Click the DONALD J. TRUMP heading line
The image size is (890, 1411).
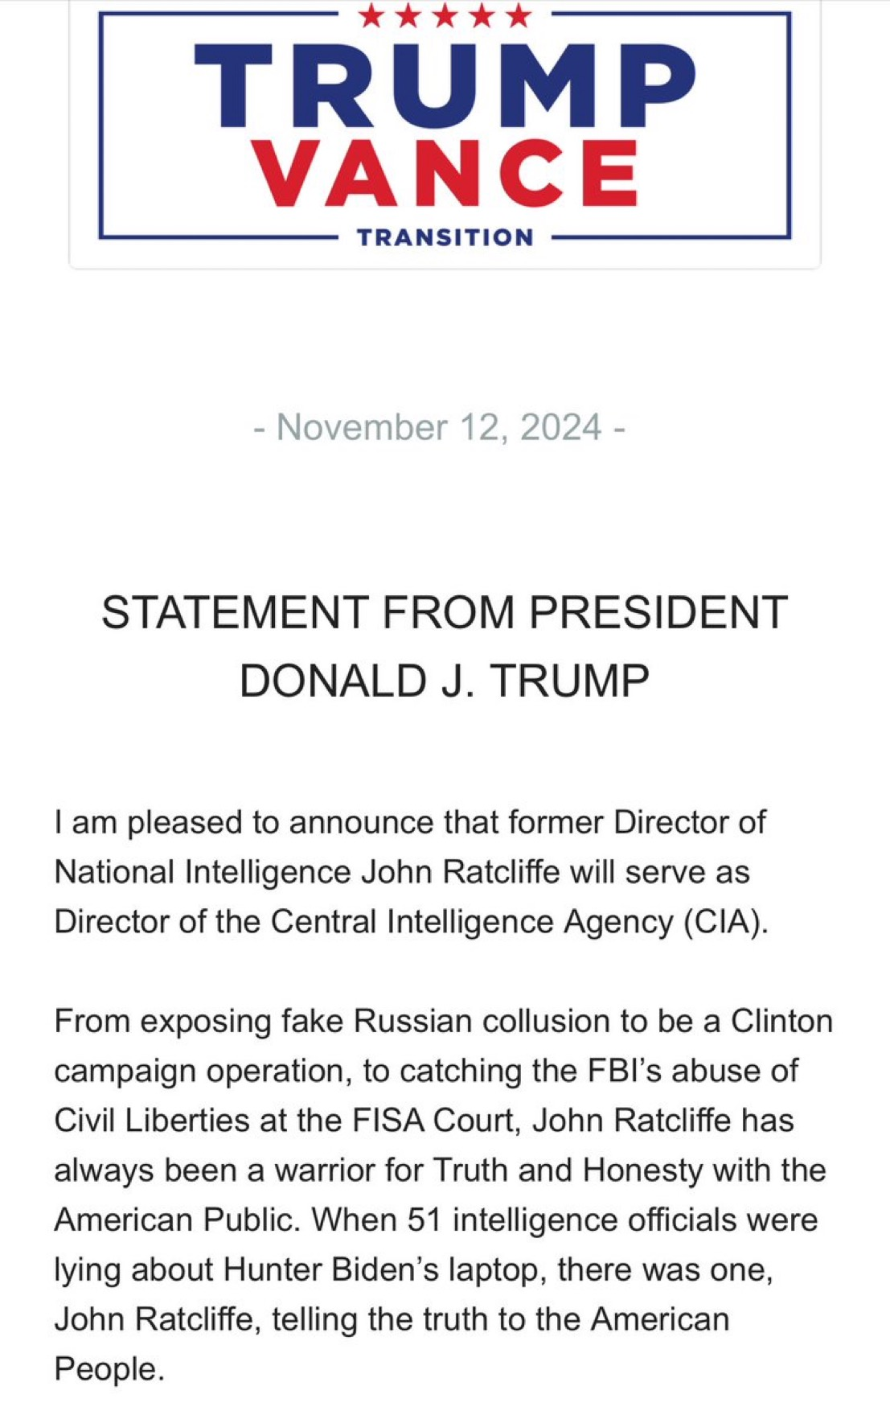click(445, 681)
